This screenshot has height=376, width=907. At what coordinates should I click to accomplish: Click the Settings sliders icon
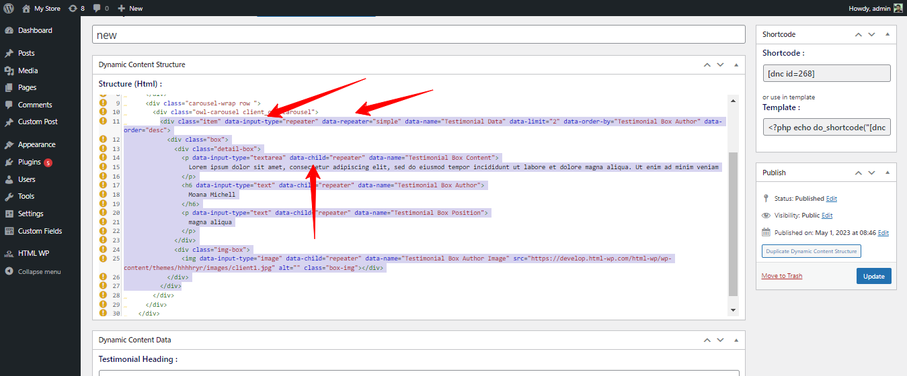(9, 214)
